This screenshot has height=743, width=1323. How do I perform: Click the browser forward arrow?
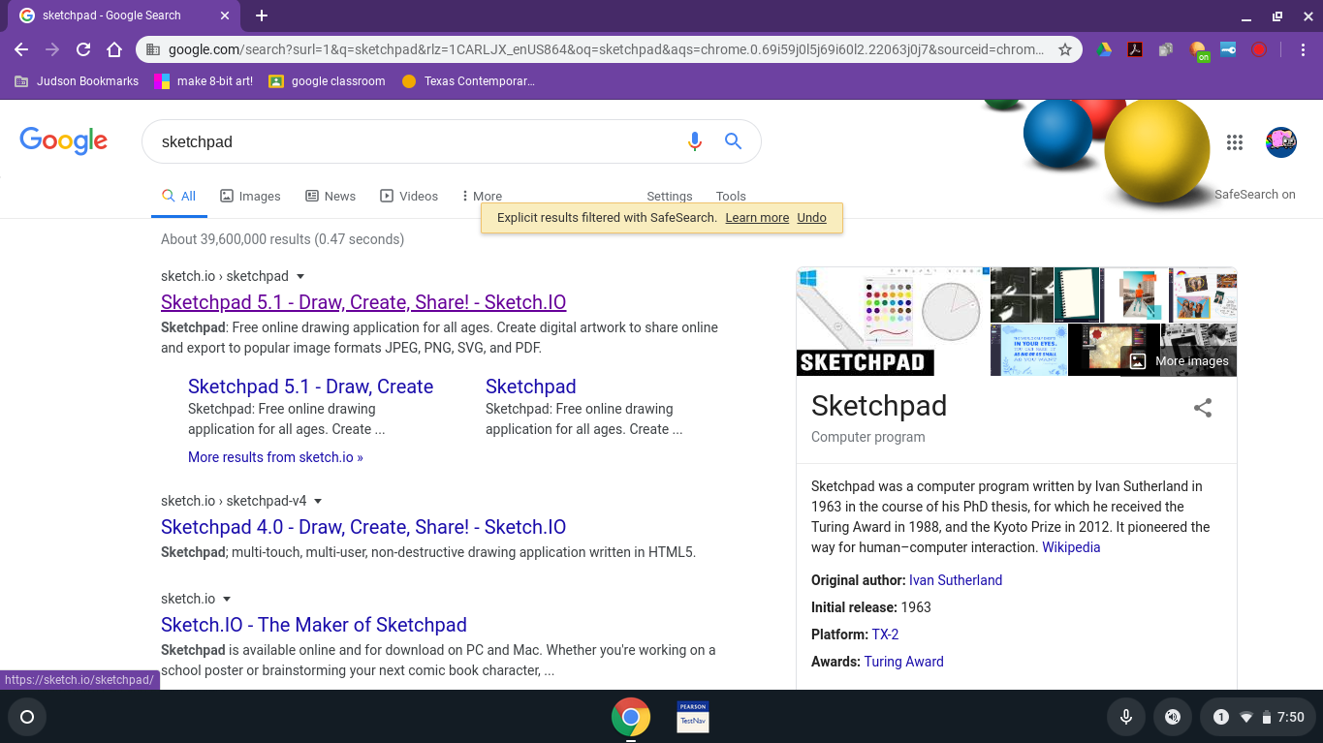[52, 49]
